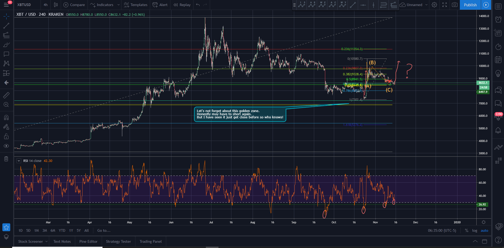
Task: Open the XABCD patterns tool group
Action: pyautogui.click(x=6, y=64)
